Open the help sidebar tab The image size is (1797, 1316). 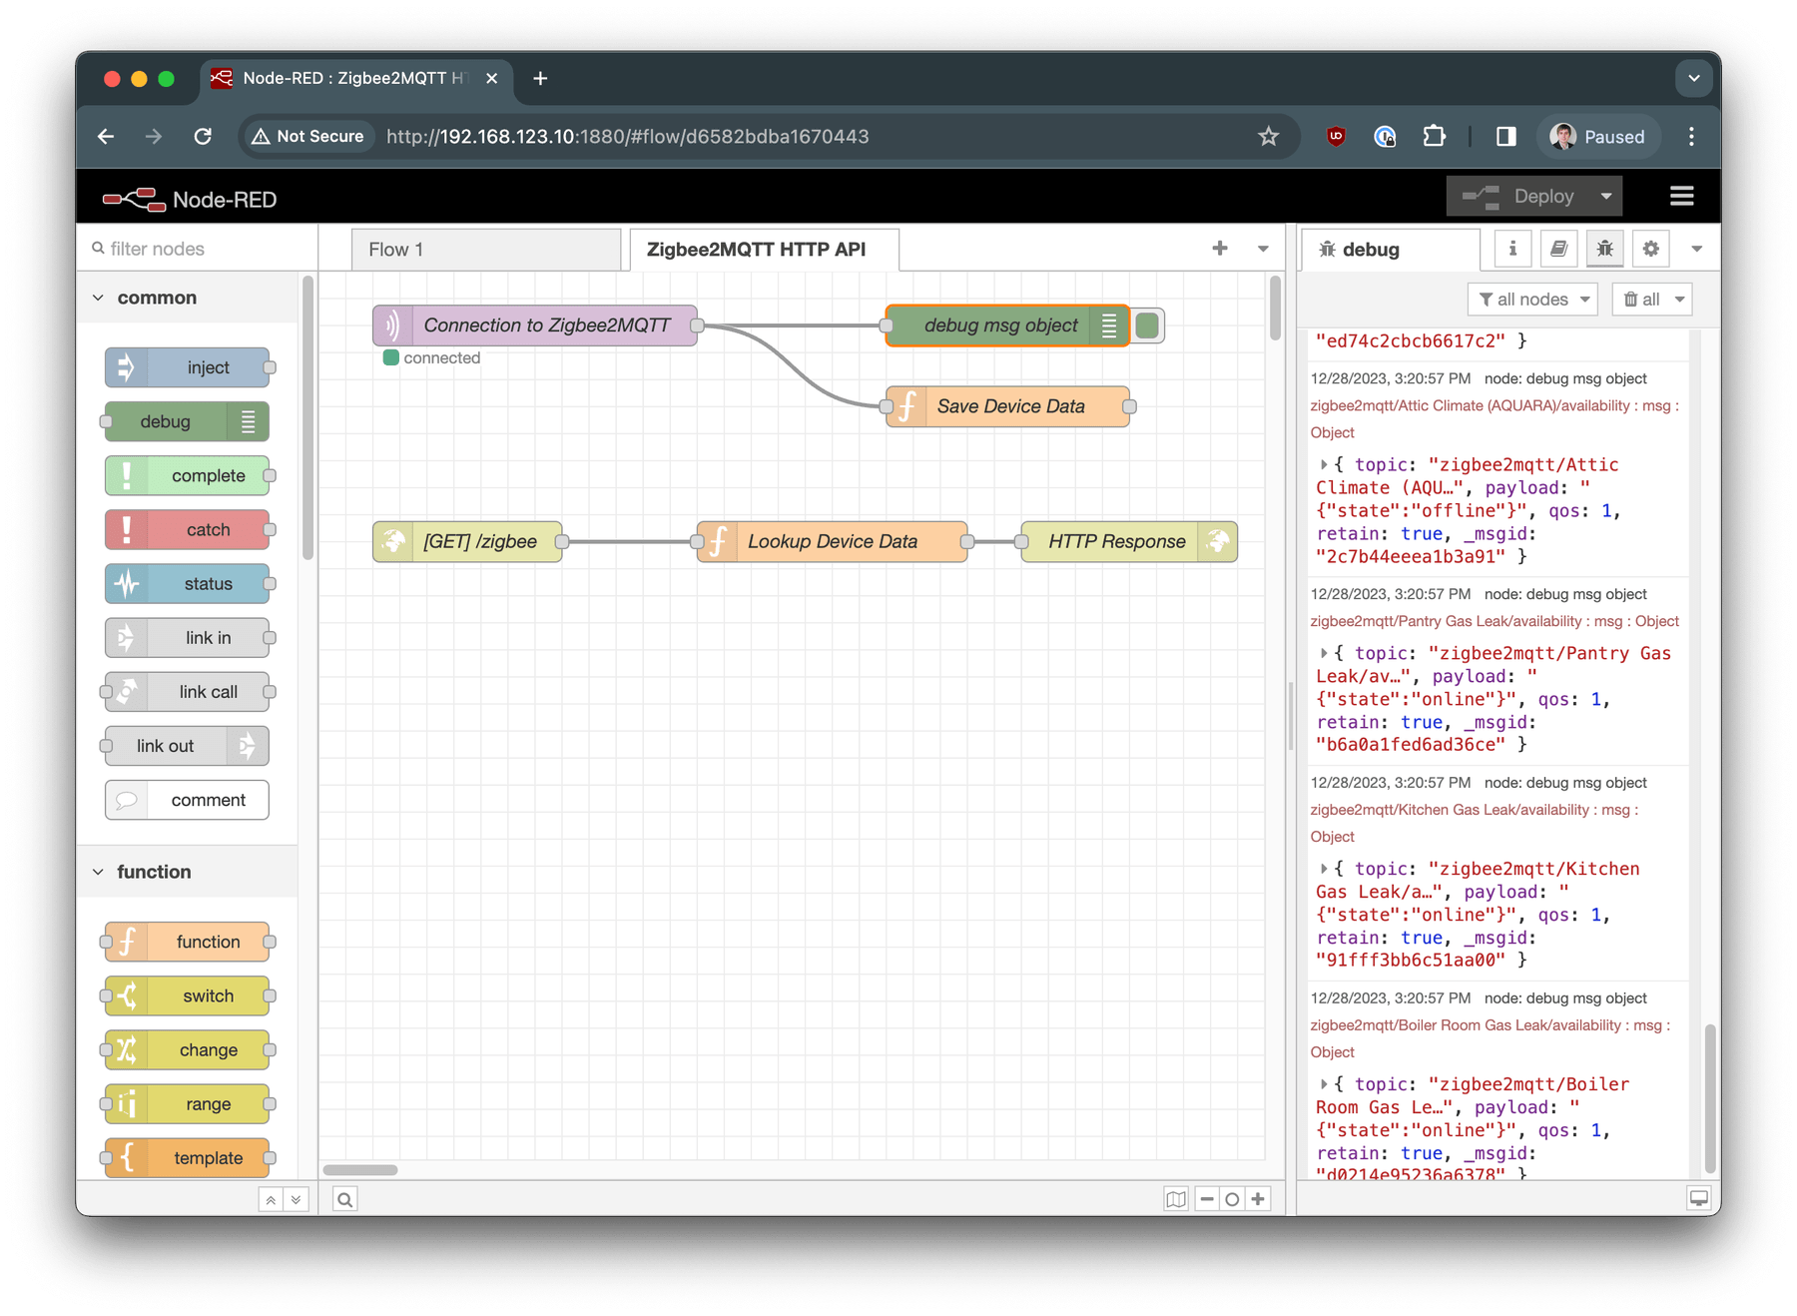click(1557, 249)
